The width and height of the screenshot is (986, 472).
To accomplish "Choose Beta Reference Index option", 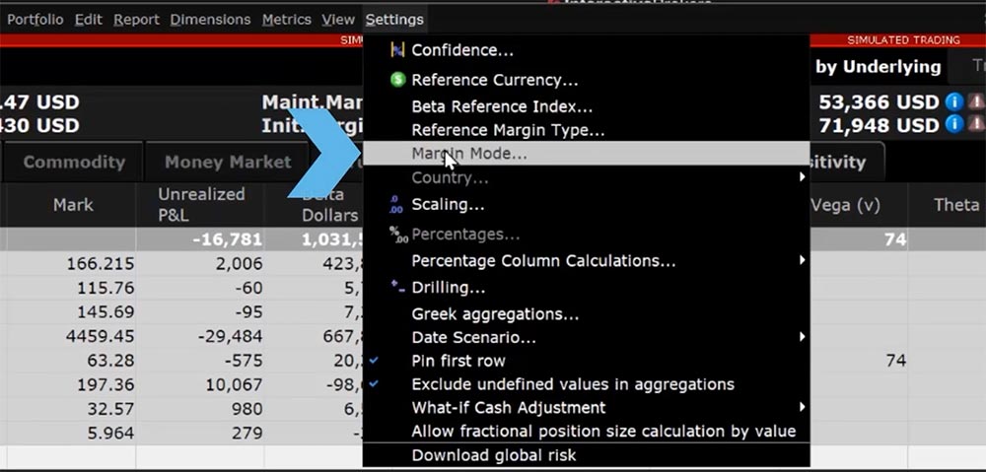I will tap(501, 106).
